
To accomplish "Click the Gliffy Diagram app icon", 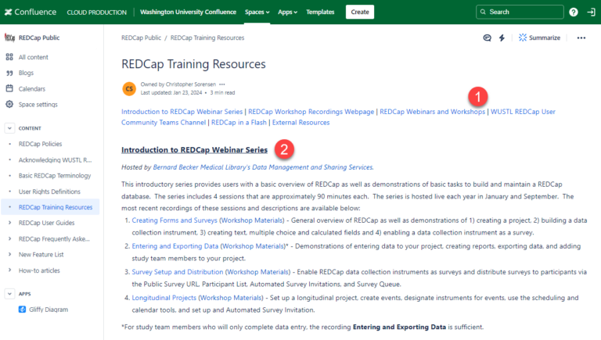I will pos(22,310).
